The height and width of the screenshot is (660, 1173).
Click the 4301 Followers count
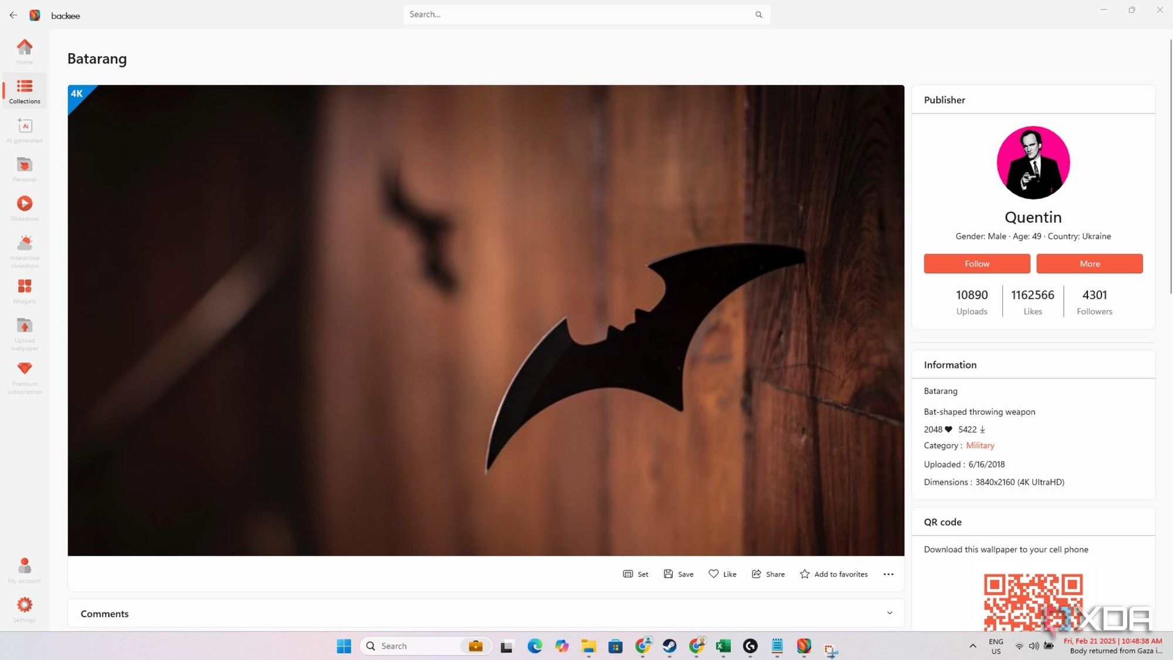pos(1094,302)
